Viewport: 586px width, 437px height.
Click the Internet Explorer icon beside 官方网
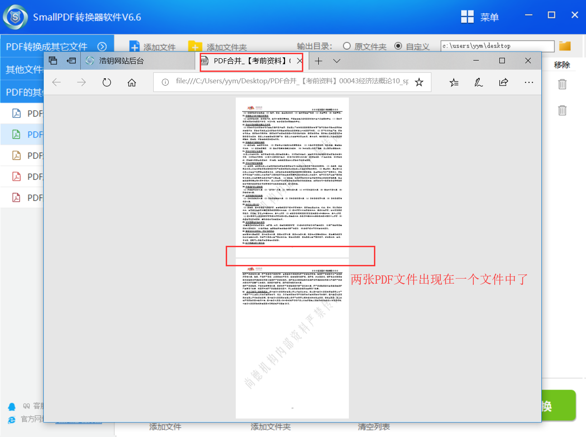pyautogui.click(x=12, y=419)
